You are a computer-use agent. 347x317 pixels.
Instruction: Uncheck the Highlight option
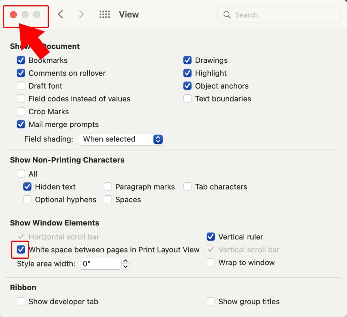(x=188, y=73)
